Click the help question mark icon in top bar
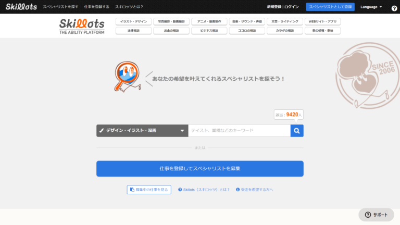400x225 pixels. tap(394, 8)
